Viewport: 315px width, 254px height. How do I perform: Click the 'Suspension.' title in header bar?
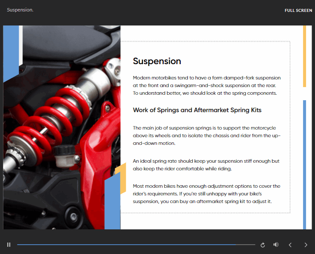[x=20, y=10]
